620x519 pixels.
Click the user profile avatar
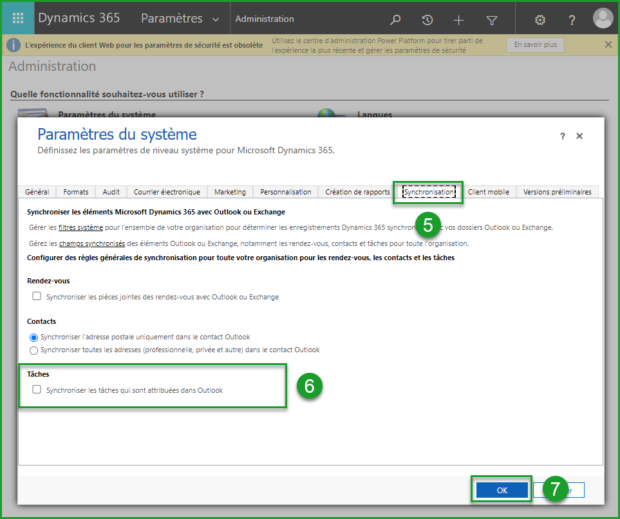(603, 18)
